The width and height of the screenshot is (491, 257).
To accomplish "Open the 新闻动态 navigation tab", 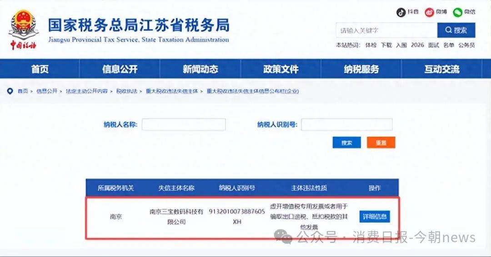I will click(200, 69).
